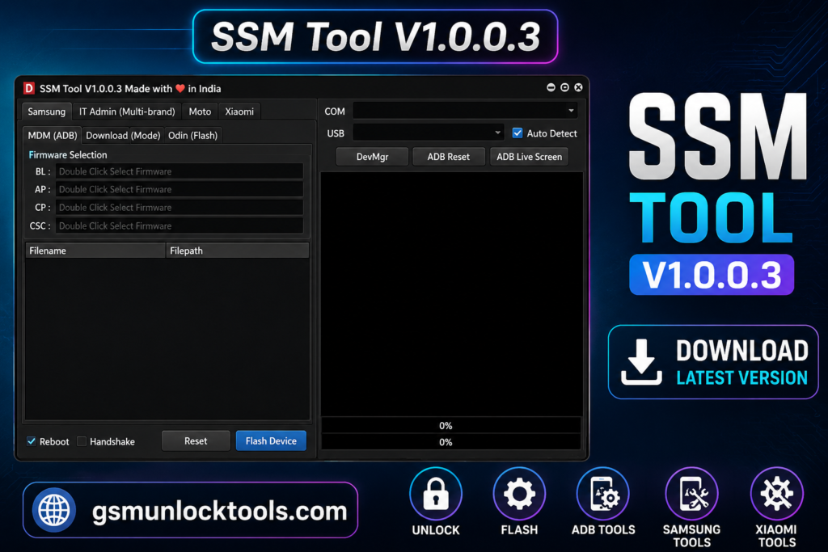The image size is (828, 552).
Task: Click the SAMSUNG TOOLS wrench icon
Action: coord(692,494)
